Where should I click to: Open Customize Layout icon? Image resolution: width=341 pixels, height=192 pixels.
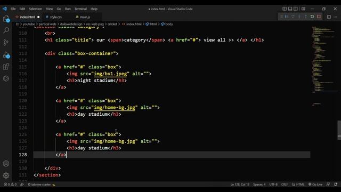[303, 9]
